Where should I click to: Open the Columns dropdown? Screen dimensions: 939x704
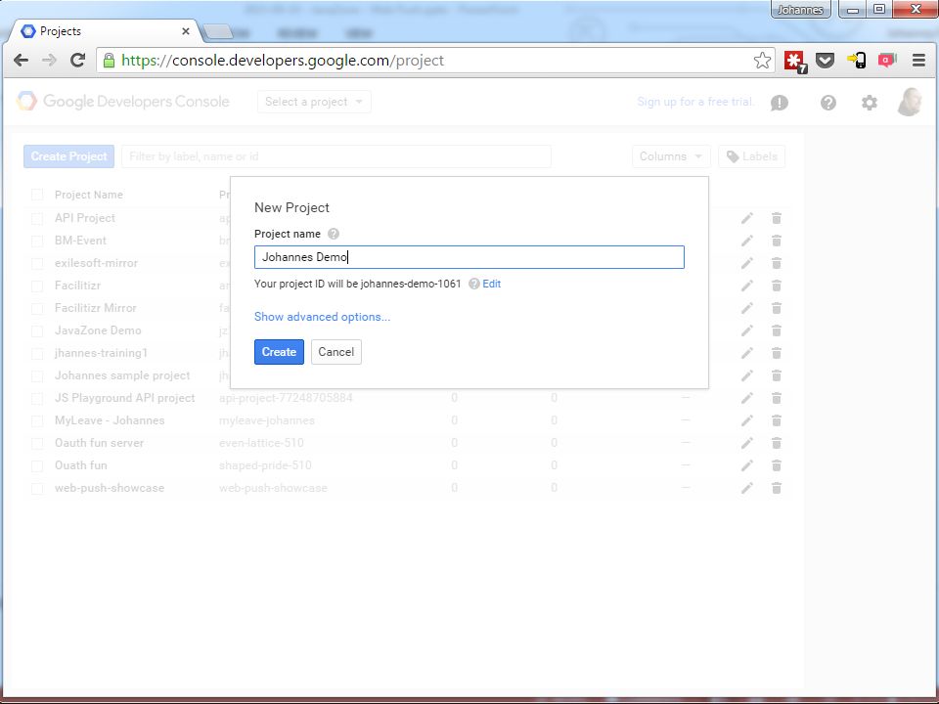(671, 156)
